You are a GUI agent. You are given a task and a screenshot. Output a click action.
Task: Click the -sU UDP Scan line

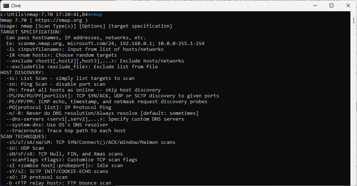click(x=25, y=148)
